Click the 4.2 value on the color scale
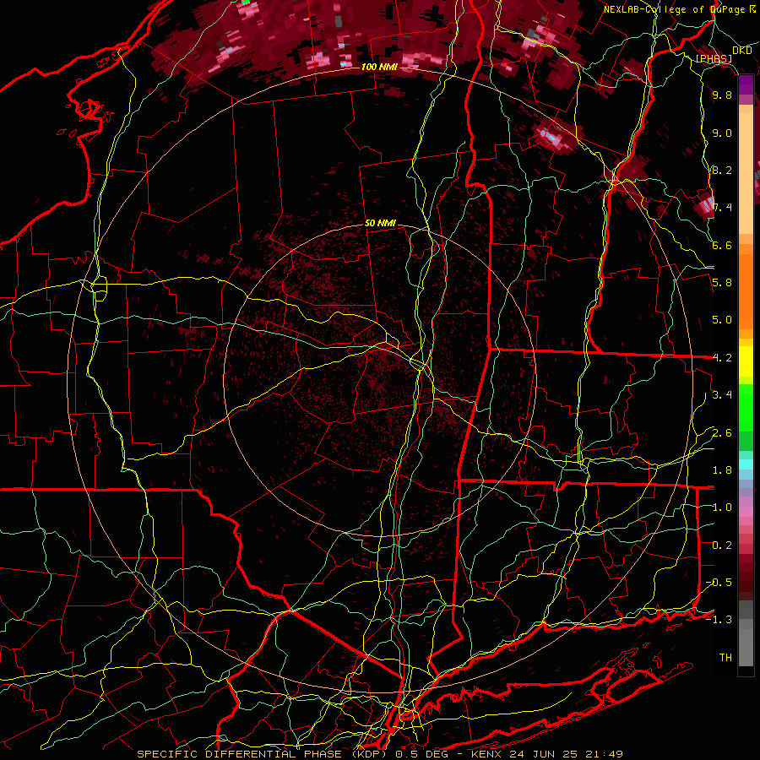This screenshot has width=760, height=760. click(722, 358)
